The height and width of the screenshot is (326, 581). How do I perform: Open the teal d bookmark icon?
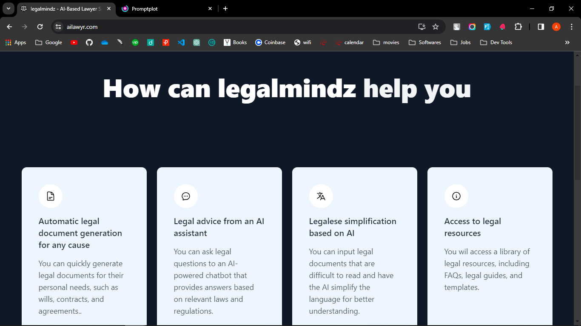pos(151,42)
